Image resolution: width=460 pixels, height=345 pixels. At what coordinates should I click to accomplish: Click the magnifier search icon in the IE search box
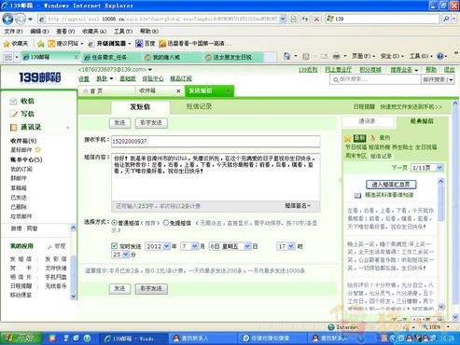click(x=446, y=20)
